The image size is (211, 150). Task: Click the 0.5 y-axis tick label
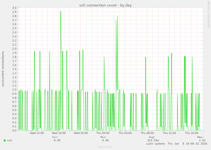[x=15, y=110]
